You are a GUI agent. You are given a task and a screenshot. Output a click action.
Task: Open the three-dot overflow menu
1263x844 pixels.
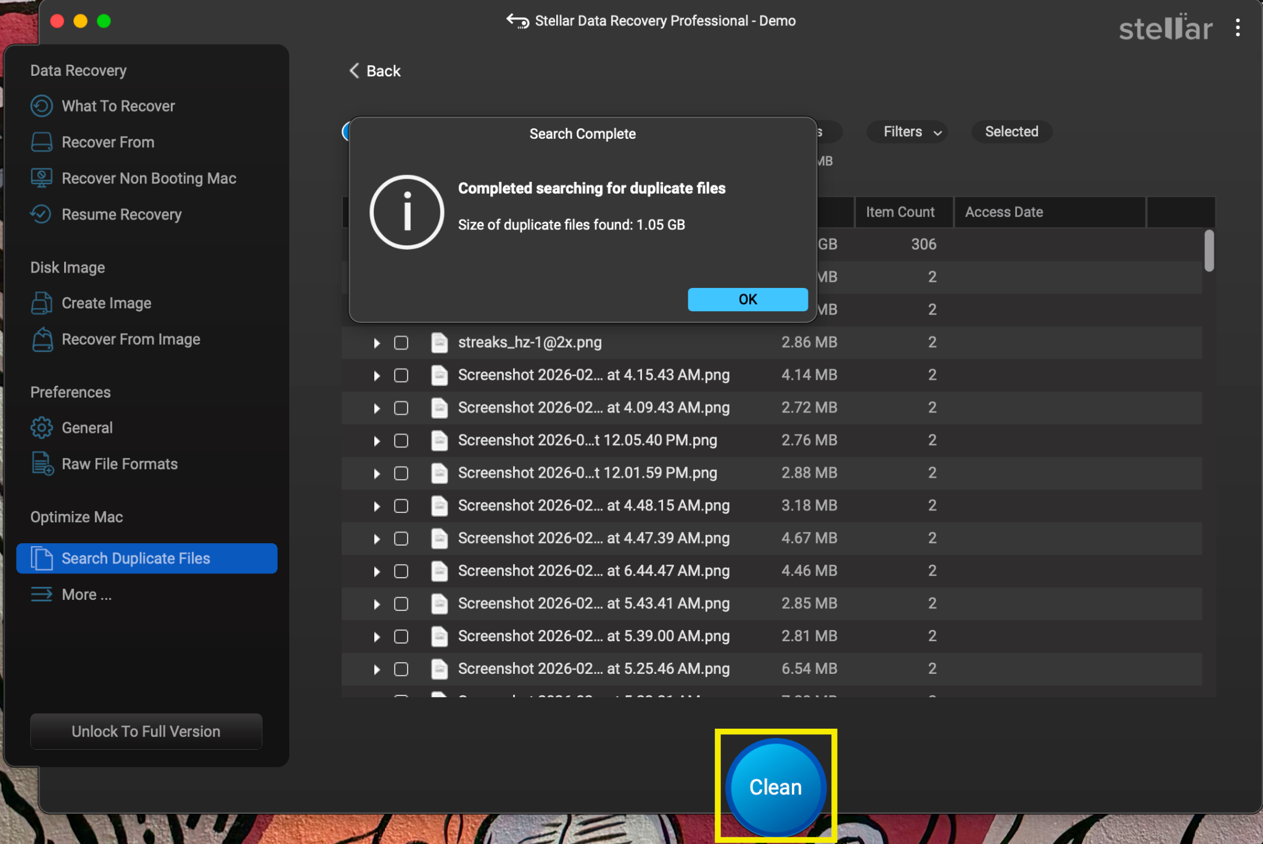[1238, 28]
